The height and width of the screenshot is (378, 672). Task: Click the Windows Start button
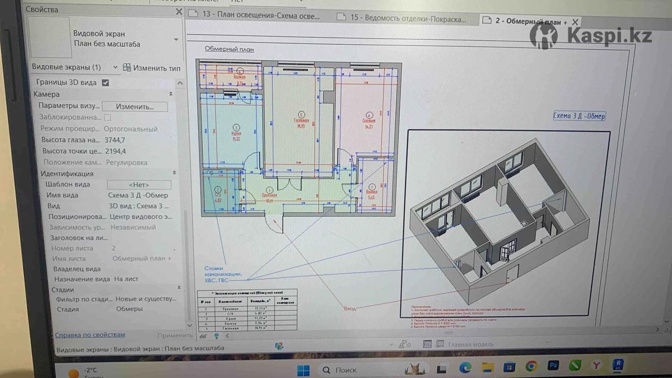(x=303, y=370)
